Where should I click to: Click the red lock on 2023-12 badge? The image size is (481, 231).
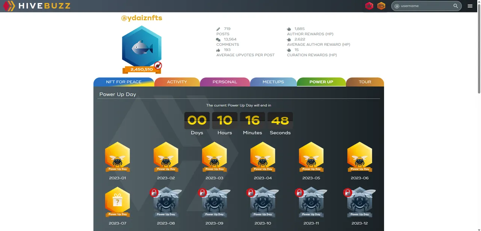pyautogui.click(x=348, y=192)
